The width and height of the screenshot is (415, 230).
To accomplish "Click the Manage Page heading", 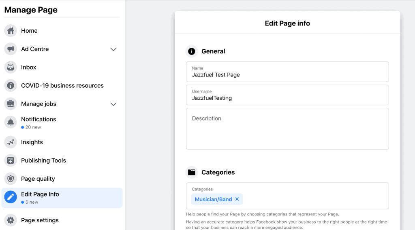I will coord(31,10).
